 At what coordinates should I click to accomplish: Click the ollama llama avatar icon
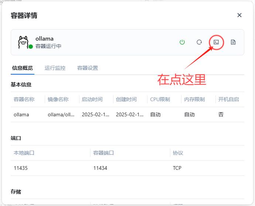click(x=23, y=42)
